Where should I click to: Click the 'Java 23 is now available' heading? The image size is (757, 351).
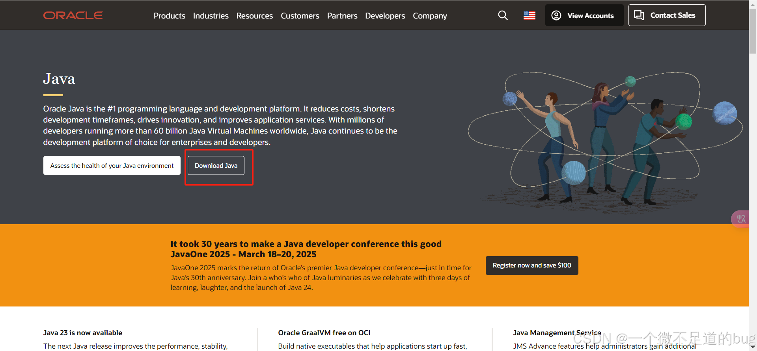pos(83,333)
